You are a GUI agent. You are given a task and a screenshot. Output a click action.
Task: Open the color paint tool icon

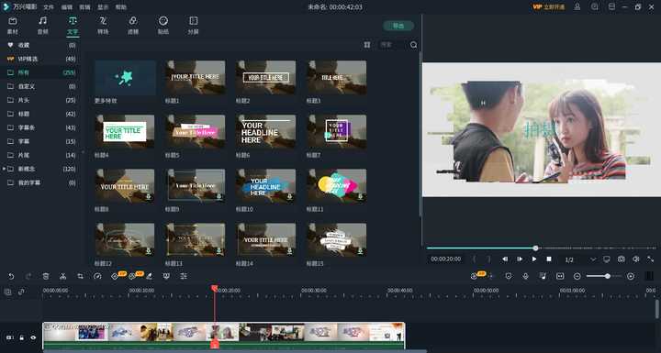tap(149, 276)
